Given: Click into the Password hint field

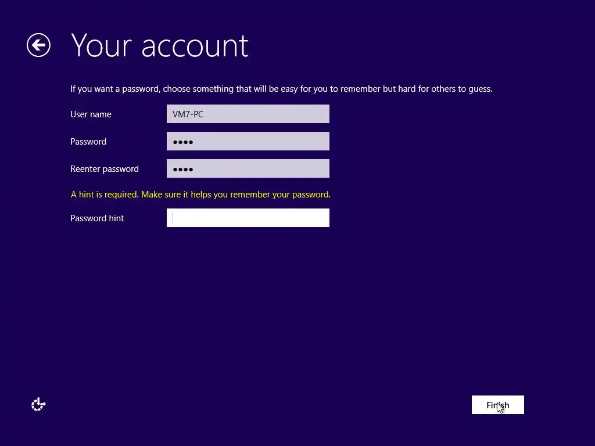Looking at the screenshot, I should pyautogui.click(x=248, y=218).
